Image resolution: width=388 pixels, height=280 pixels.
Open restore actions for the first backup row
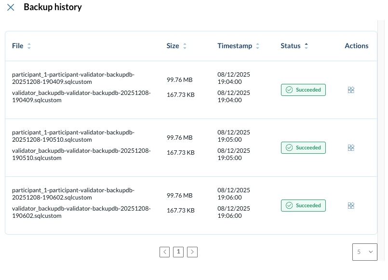351,90
